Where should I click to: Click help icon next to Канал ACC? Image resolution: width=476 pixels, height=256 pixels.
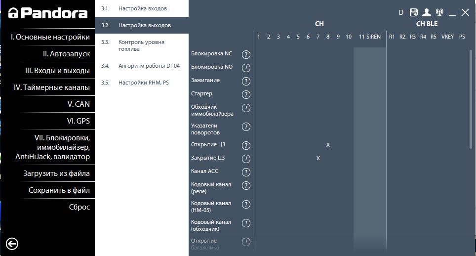click(246, 172)
